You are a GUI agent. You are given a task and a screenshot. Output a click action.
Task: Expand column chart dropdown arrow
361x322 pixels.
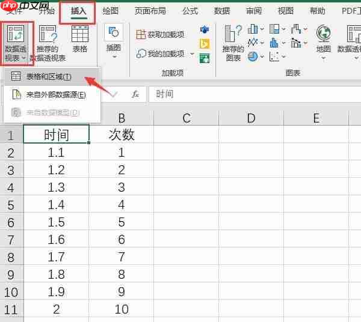262,29
